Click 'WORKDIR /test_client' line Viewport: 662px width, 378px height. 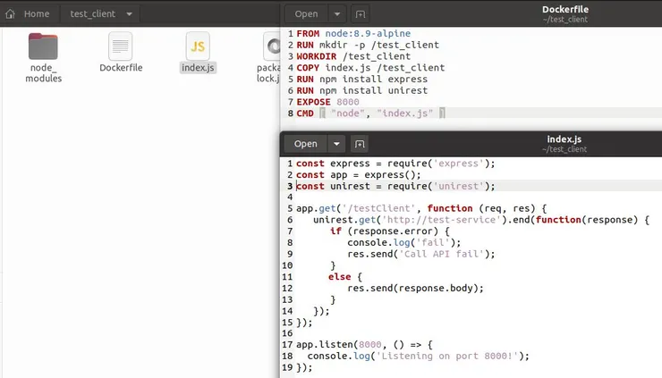(353, 56)
